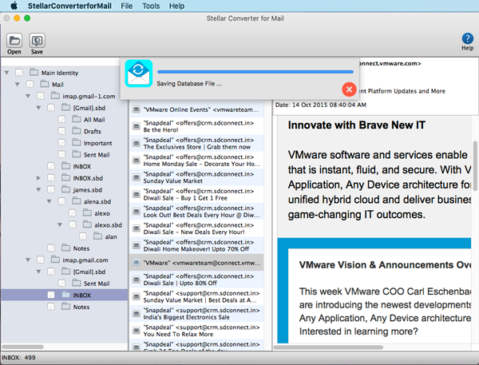The width and height of the screenshot is (479, 365).
Task: Click the imap.gmail.com folder icon
Action: [x=55, y=260]
